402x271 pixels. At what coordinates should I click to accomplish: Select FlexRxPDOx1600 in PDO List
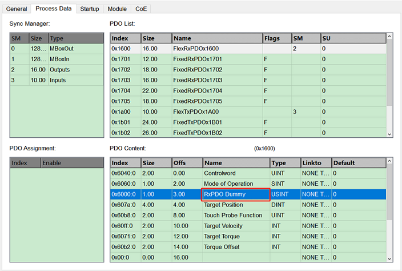pyautogui.click(x=248, y=49)
